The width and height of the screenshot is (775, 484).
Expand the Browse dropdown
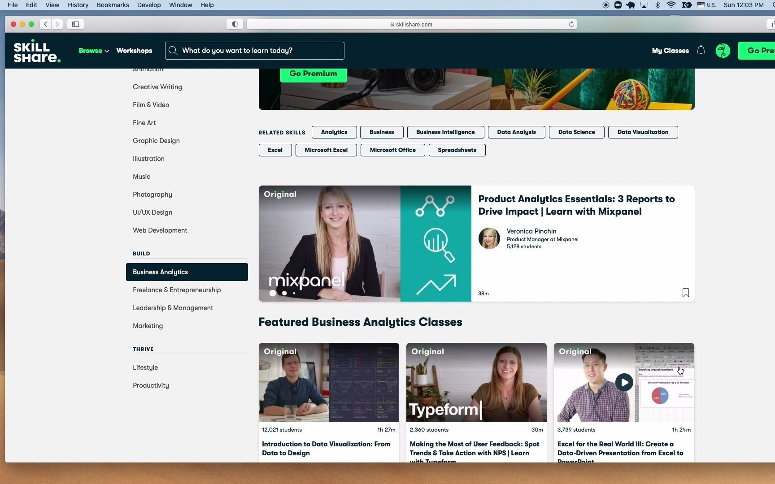tap(94, 51)
